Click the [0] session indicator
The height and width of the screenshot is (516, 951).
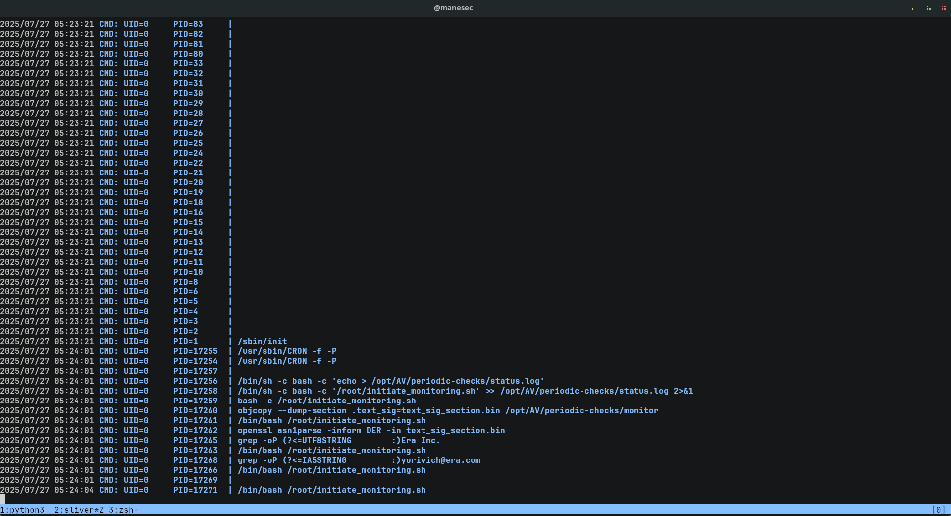coord(938,510)
